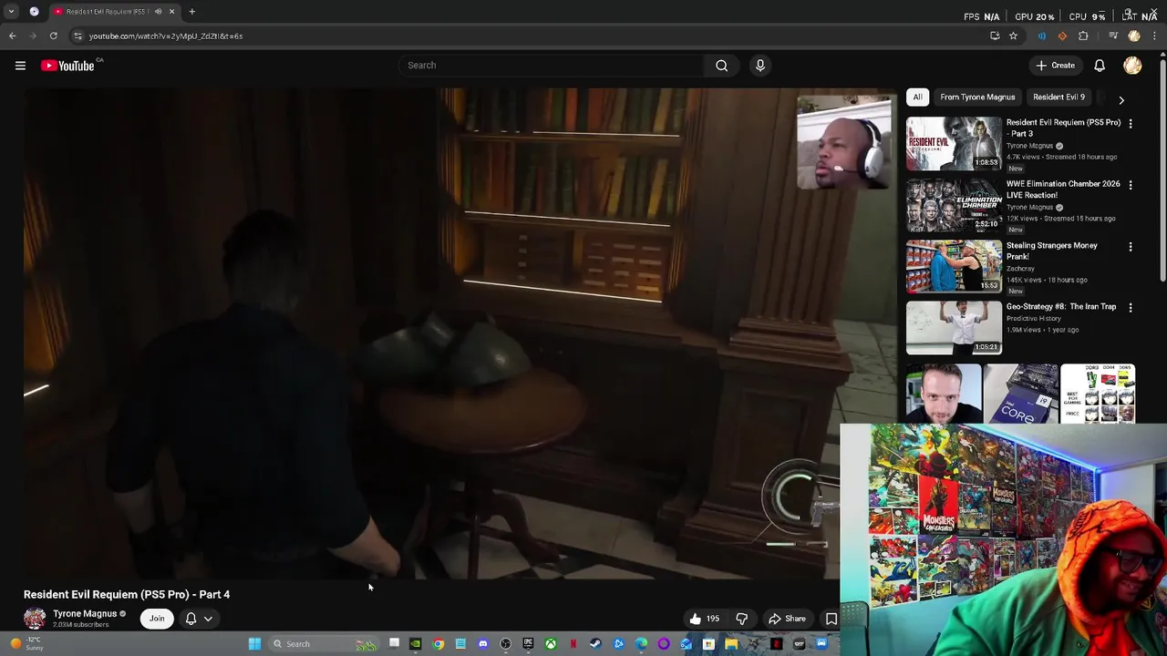Select the Resident Evil 9 chip

pyautogui.click(x=1059, y=97)
